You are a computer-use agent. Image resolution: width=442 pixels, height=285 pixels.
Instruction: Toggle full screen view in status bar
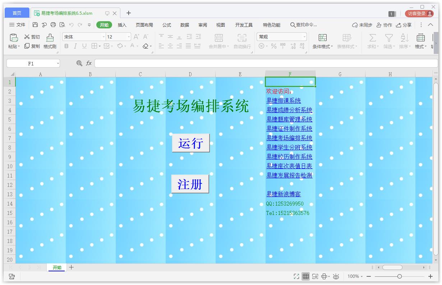pos(296,276)
